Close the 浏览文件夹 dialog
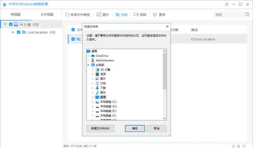This screenshot has height=148, width=253. [167, 26]
